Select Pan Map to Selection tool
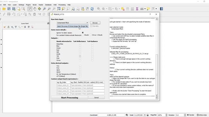The image size is (209, 117). click(x=40, y=9)
